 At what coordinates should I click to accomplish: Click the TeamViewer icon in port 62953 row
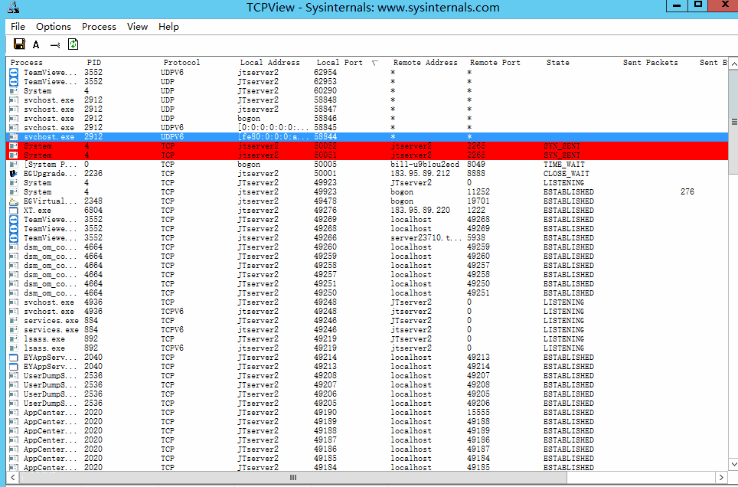coord(14,81)
